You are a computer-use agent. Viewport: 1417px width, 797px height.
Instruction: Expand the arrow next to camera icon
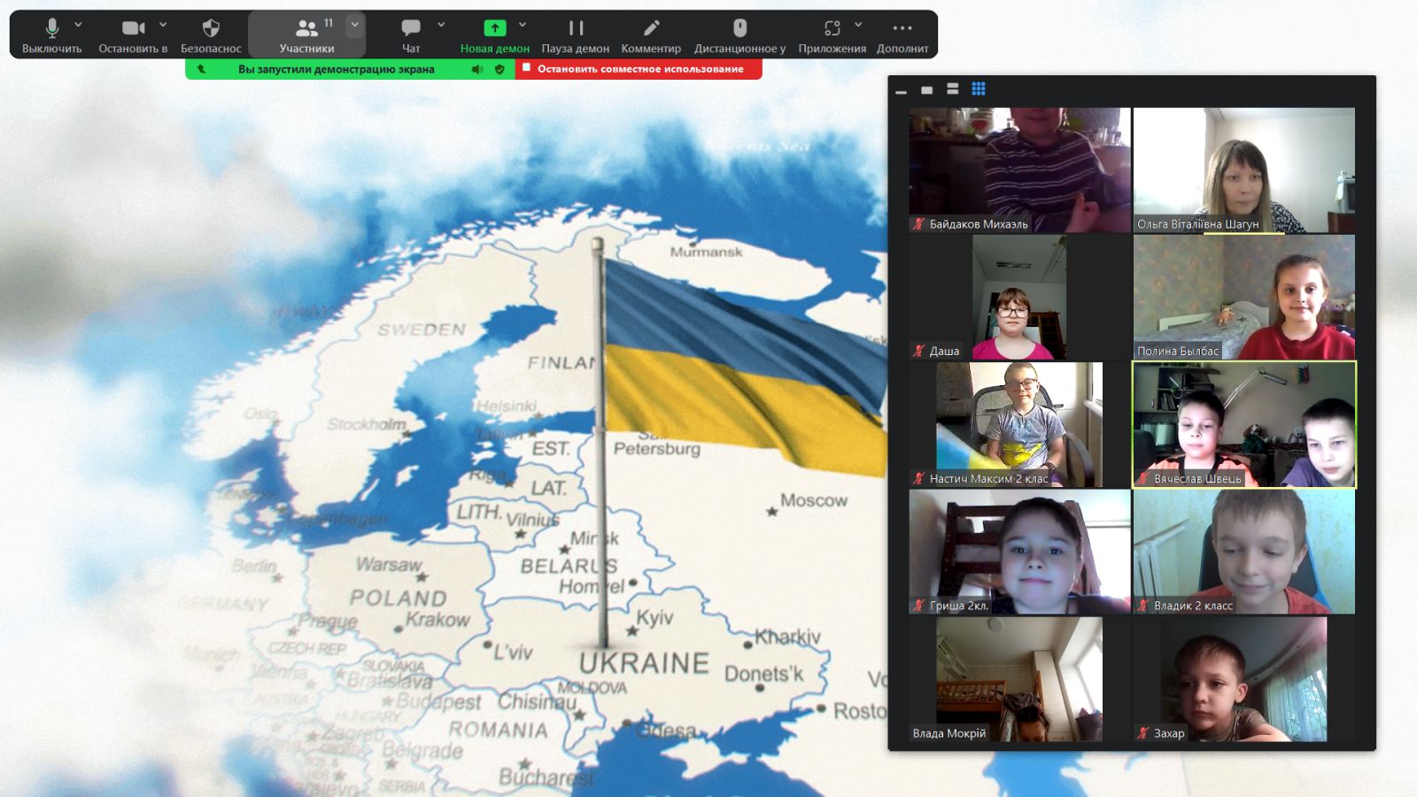pyautogui.click(x=163, y=25)
